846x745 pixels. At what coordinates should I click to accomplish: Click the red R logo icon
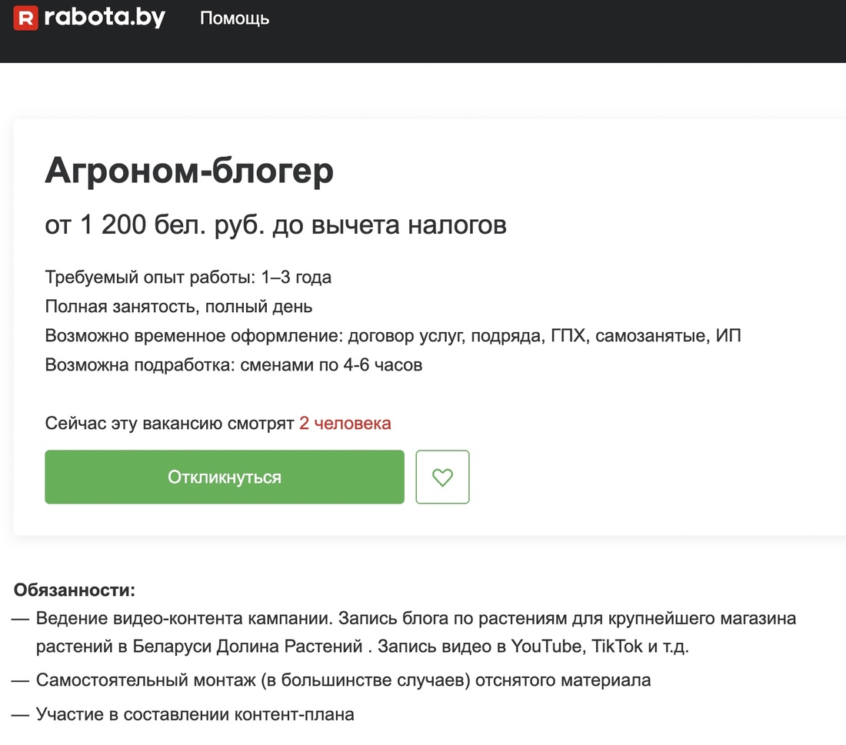(x=25, y=18)
